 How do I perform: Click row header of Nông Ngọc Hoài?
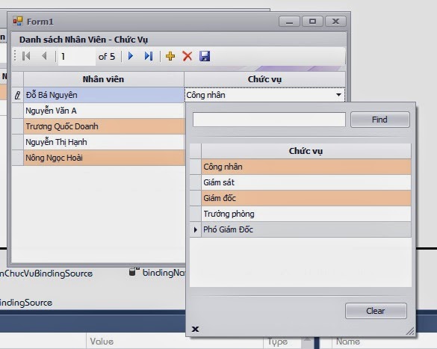18,158
